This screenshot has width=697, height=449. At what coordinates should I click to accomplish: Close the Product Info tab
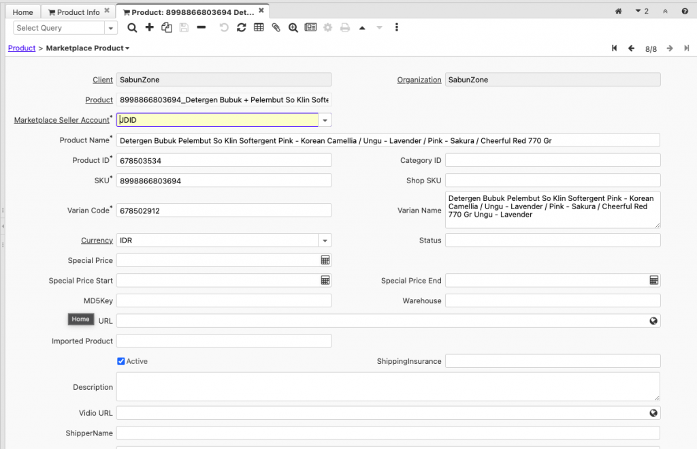click(x=107, y=11)
